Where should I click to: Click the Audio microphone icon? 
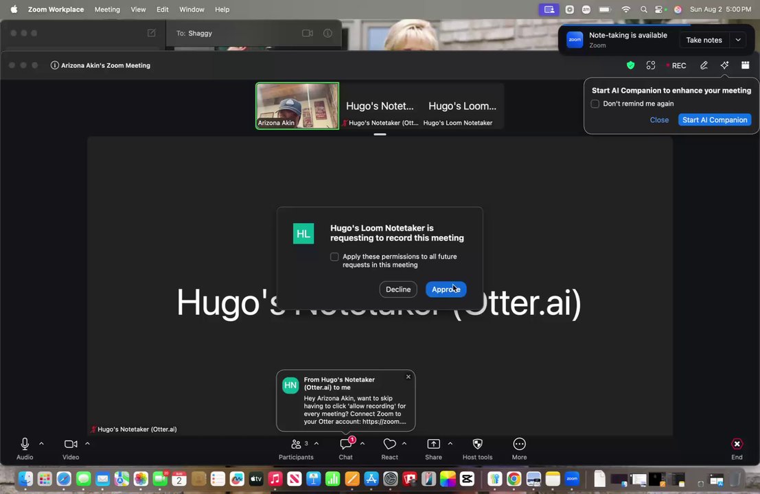point(25,444)
